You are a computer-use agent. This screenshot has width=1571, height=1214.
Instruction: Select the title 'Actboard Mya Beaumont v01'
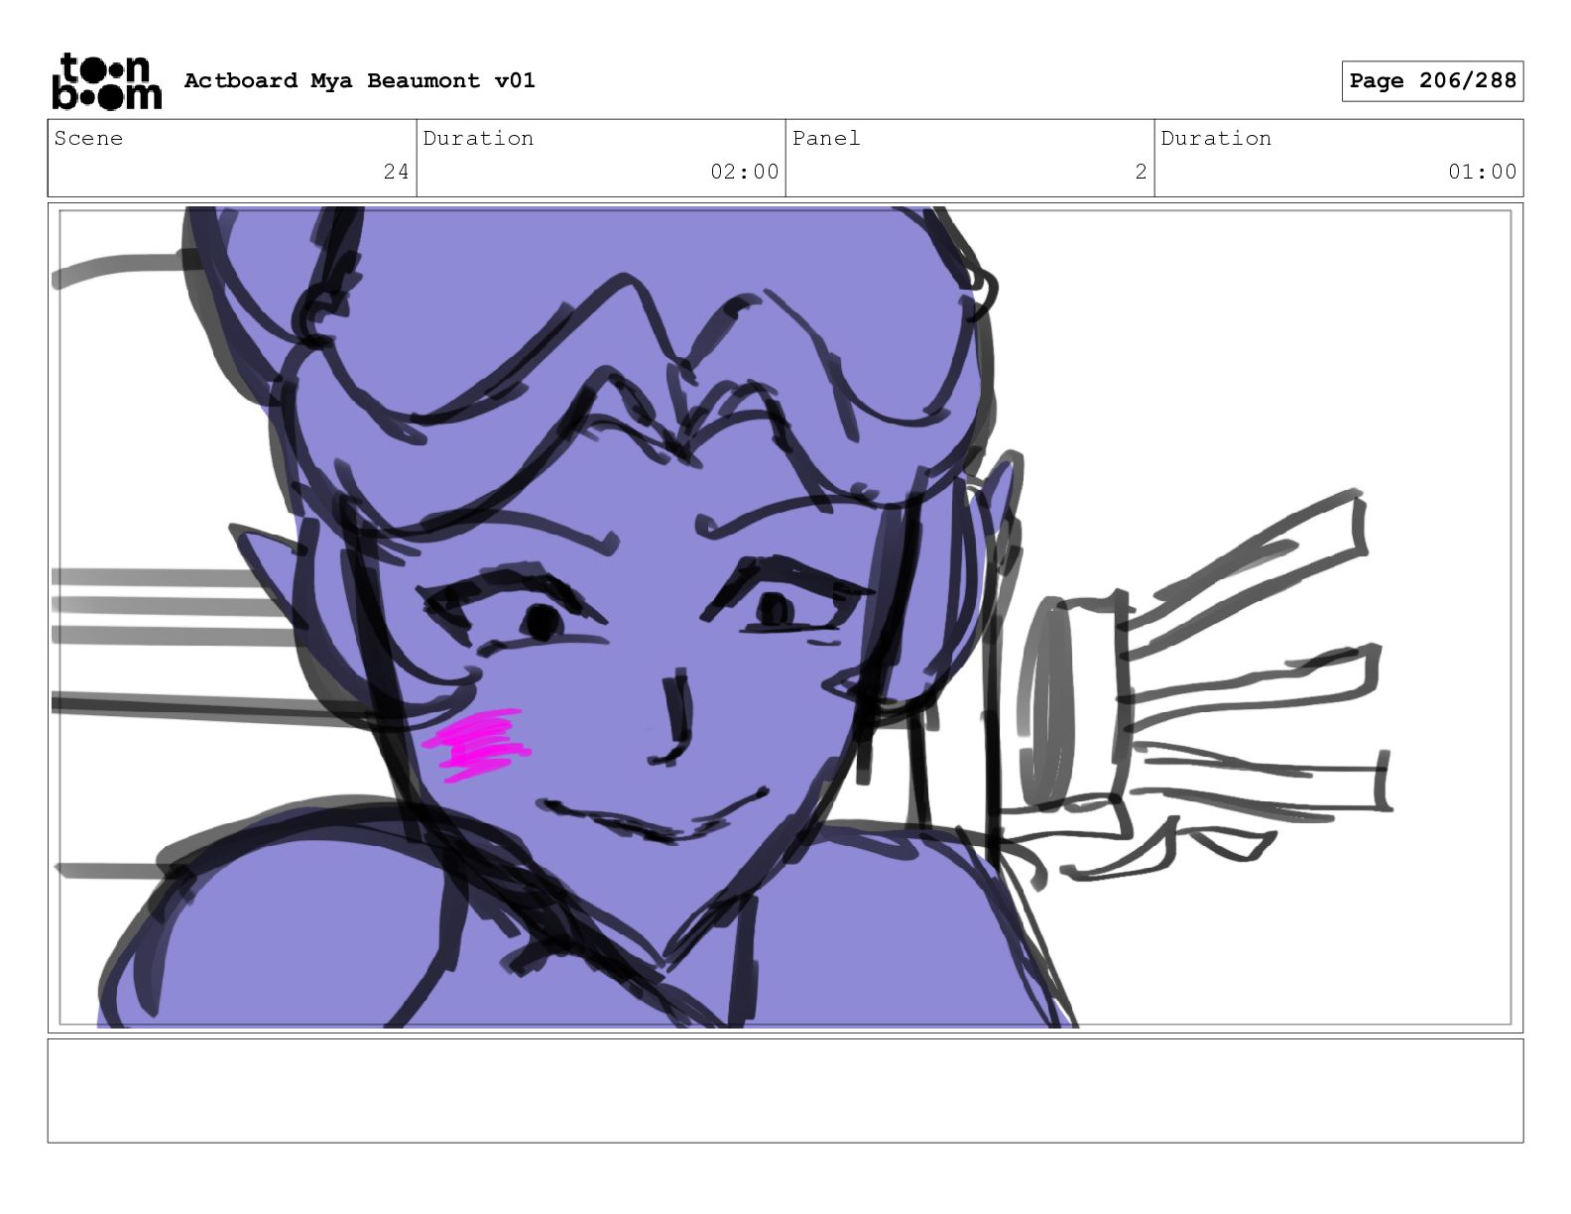[360, 80]
